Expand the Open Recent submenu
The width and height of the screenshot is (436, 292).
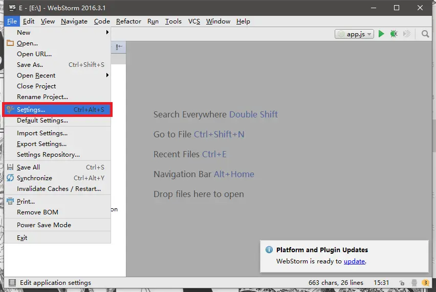coord(57,76)
